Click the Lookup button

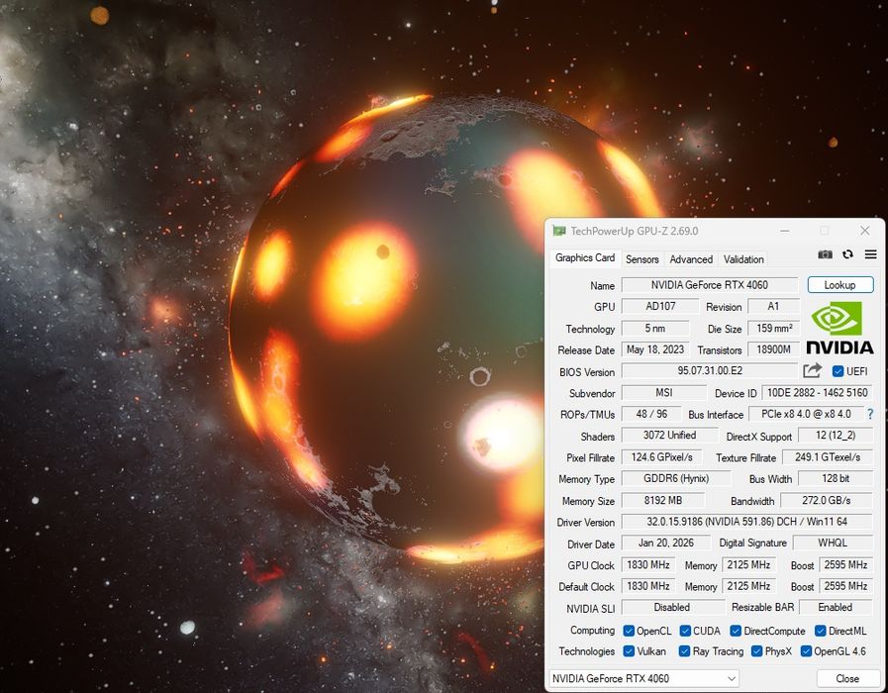[840, 285]
